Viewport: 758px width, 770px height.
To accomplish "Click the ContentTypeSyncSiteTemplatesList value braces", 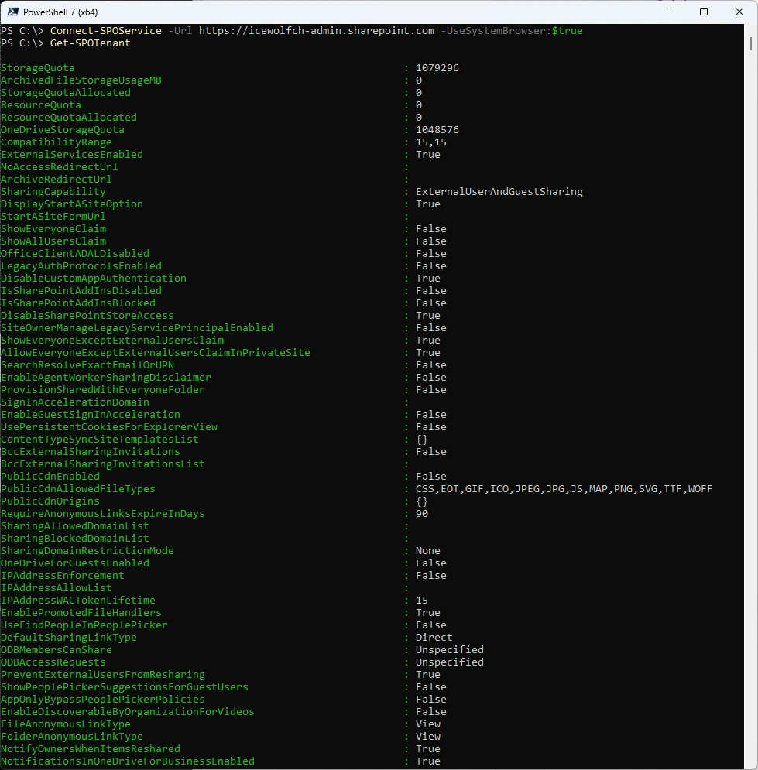I will coord(421,440).
